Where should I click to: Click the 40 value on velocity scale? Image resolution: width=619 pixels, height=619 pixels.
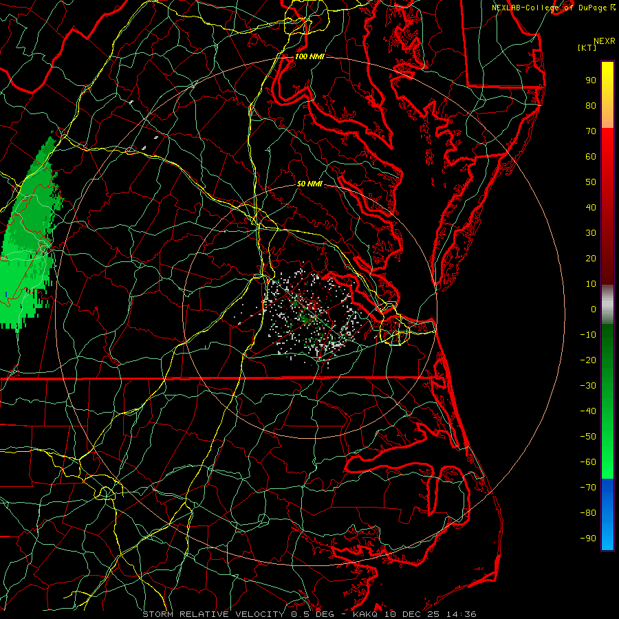(591, 207)
